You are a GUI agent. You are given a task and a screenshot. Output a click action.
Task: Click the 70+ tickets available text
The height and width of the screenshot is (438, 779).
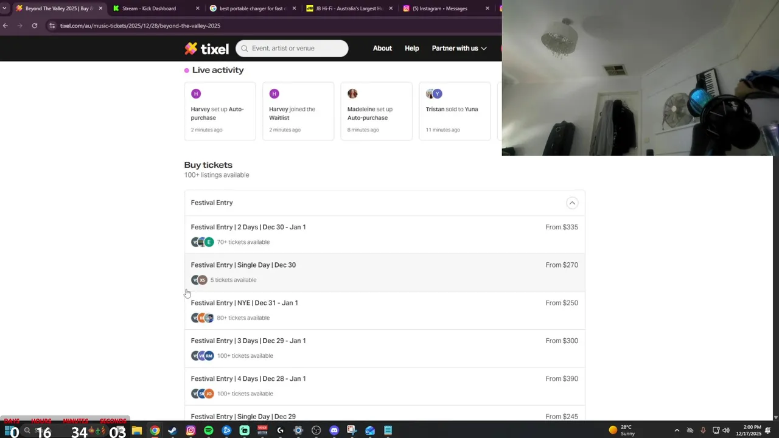point(243,242)
